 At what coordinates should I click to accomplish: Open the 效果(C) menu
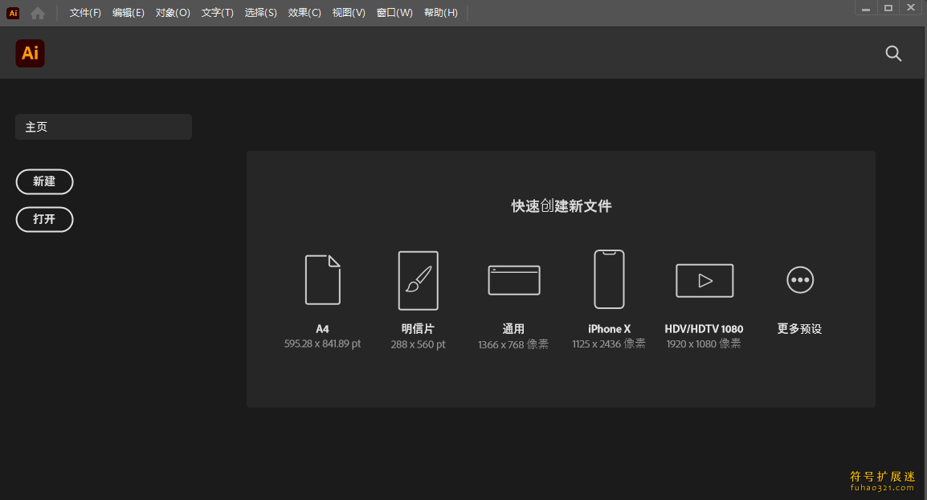[x=304, y=13]
